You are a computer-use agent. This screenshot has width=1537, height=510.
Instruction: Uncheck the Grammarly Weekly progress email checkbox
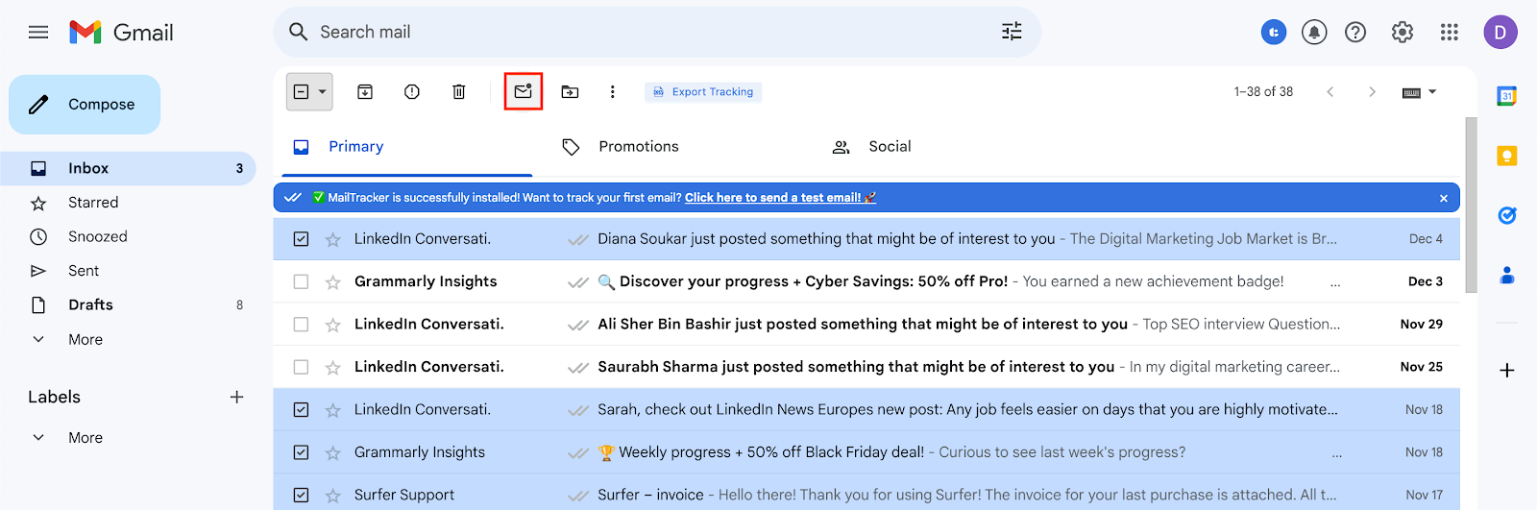click(301, 452)
